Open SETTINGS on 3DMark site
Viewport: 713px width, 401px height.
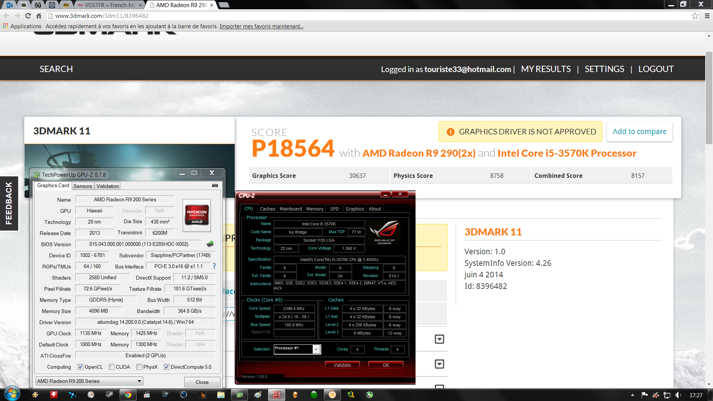pos(605,69)
